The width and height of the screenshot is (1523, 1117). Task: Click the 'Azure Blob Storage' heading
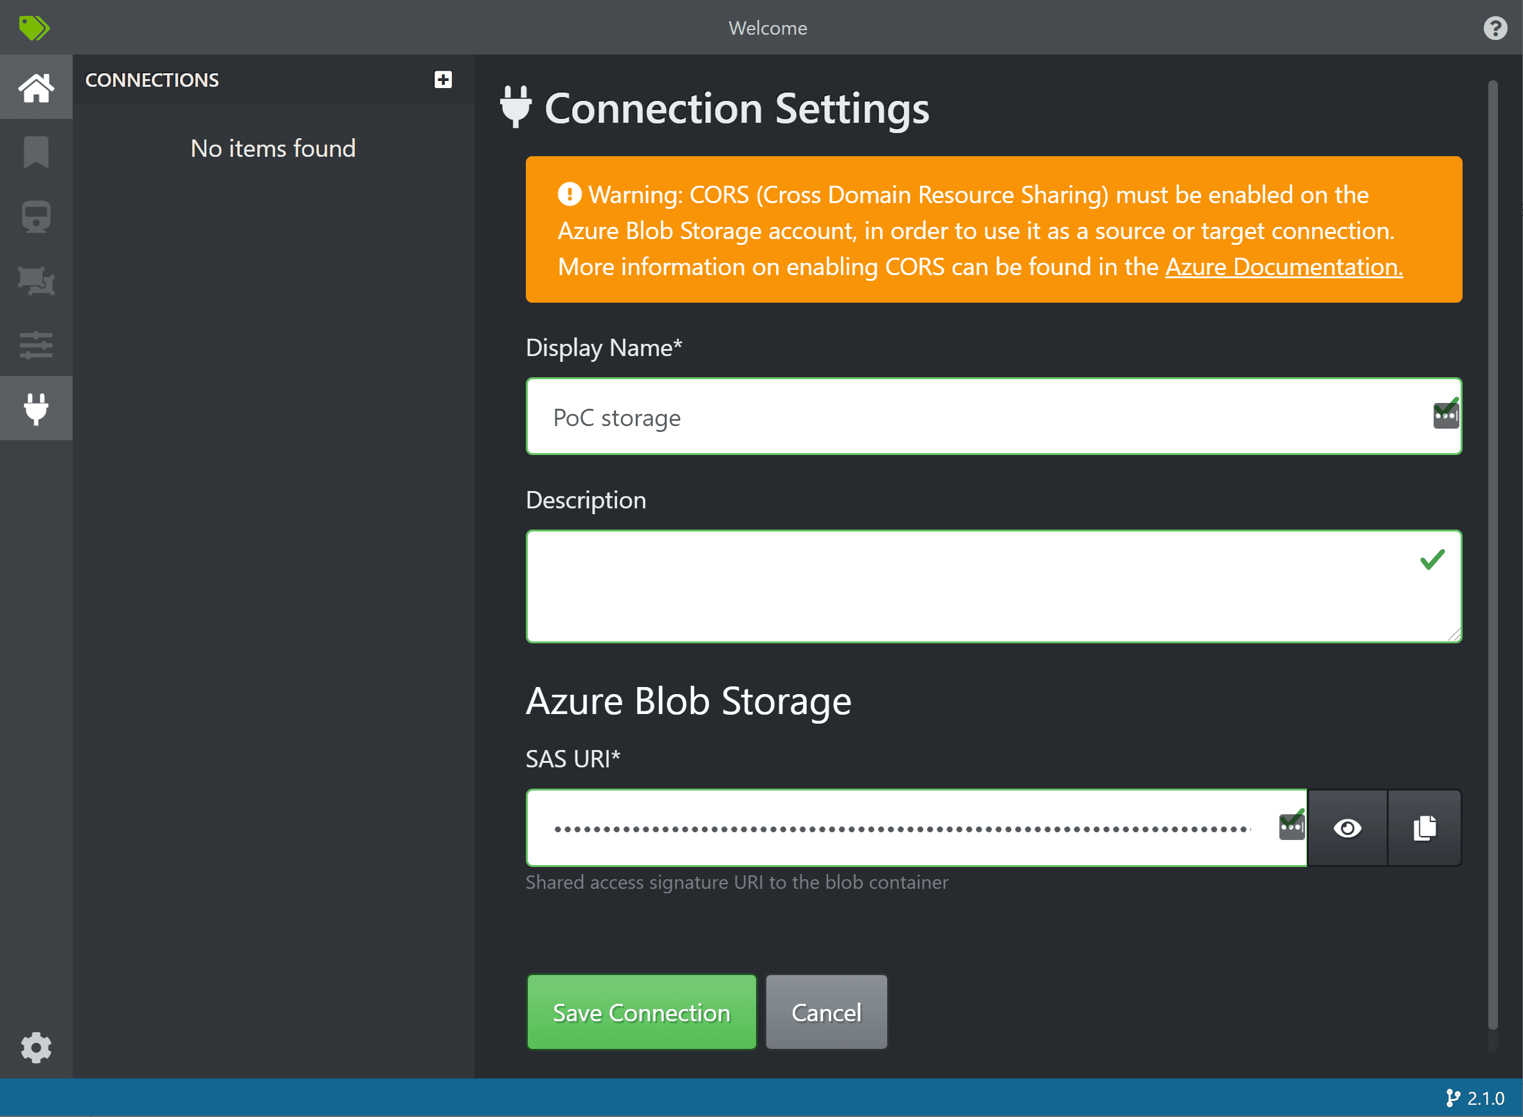689,701
